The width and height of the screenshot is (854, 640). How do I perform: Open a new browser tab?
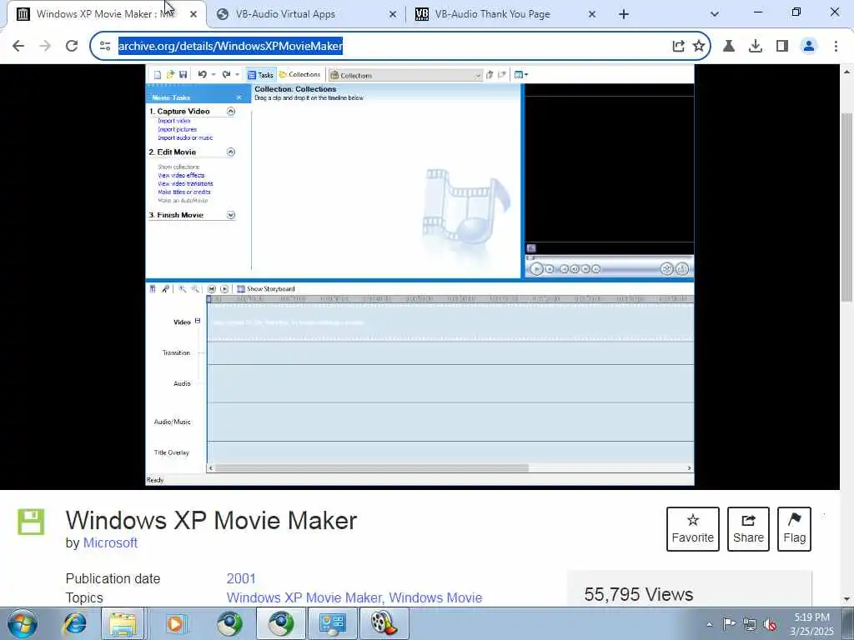click(x=624, y=15)
